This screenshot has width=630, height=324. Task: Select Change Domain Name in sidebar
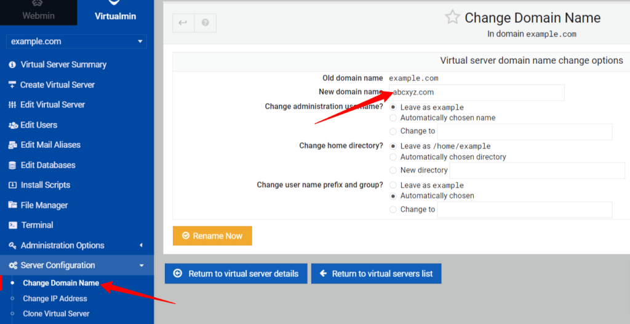(61, 283)
